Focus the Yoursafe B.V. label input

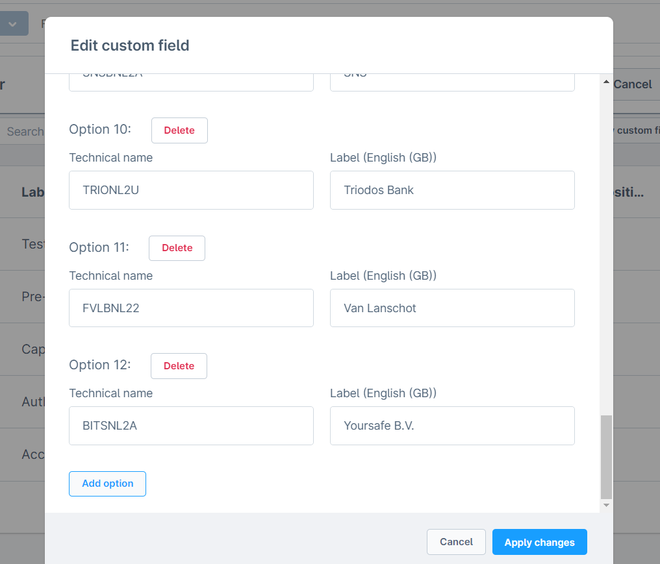coord(452,426)
